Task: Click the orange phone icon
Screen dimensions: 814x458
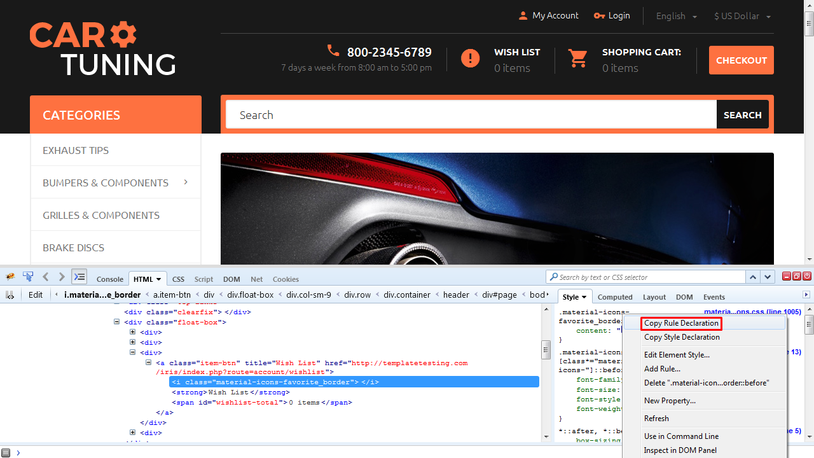Action: [x=333, y=51]
